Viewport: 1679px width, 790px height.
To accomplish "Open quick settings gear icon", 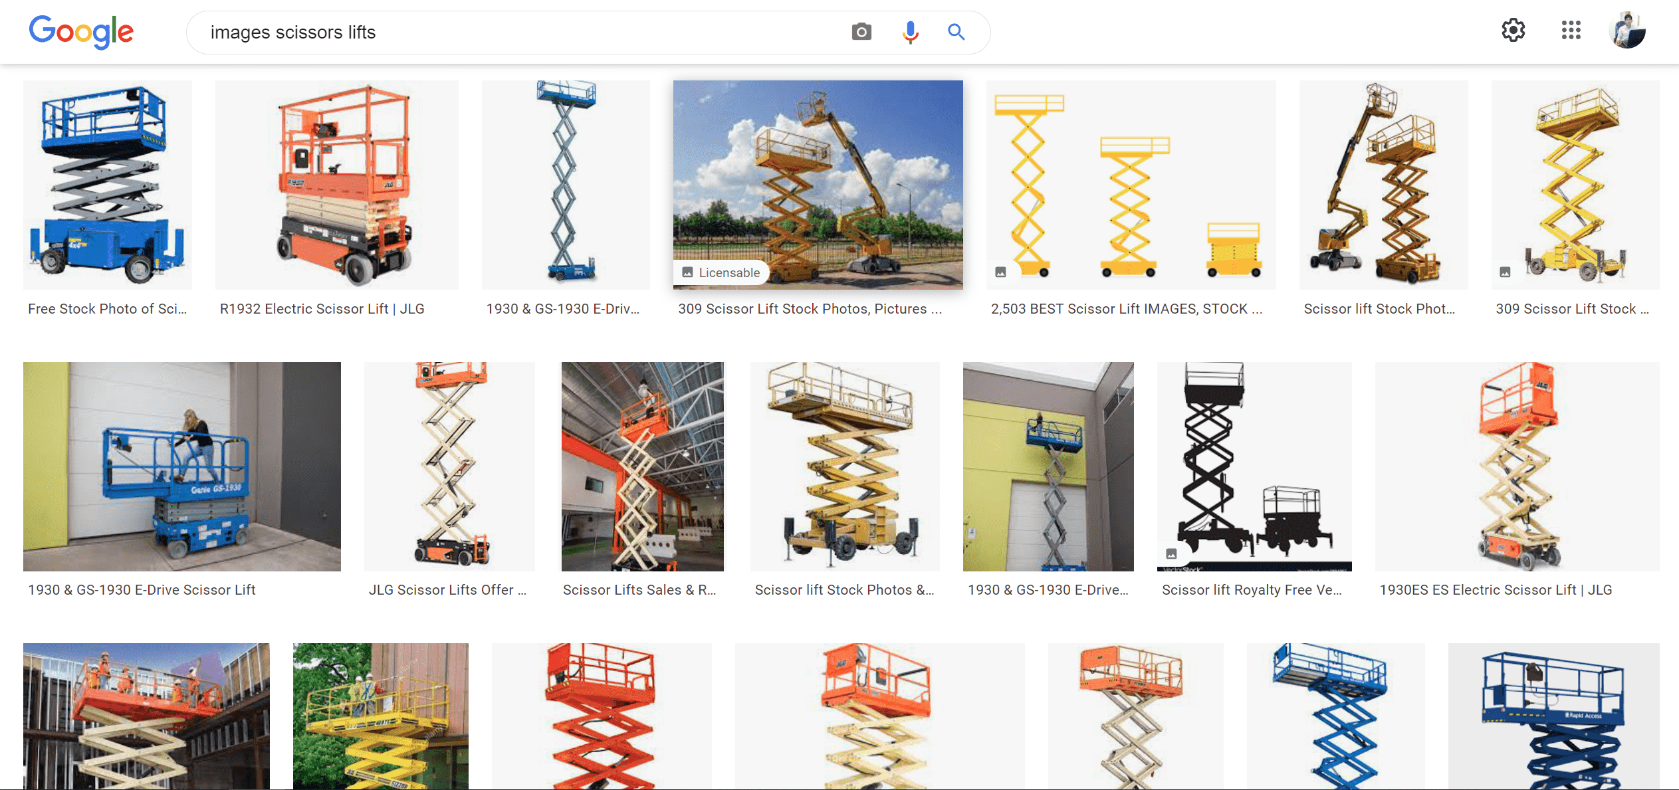I will pyautogui.click(x=1513, y=31).
